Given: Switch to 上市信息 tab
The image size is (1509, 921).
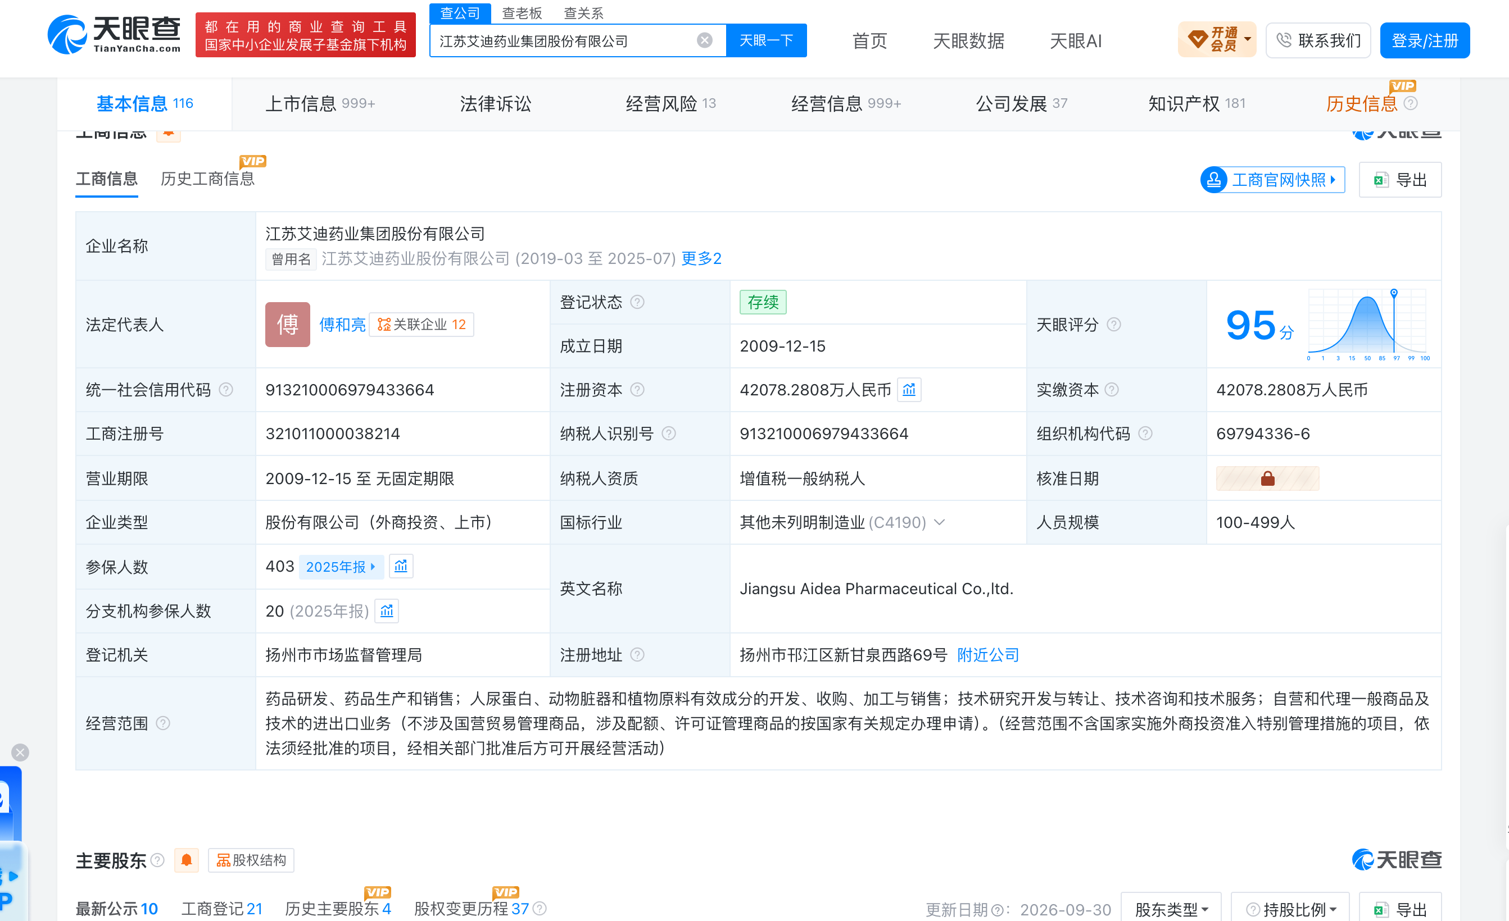Looking at the screenshot, I should click(x=320, y=103).
